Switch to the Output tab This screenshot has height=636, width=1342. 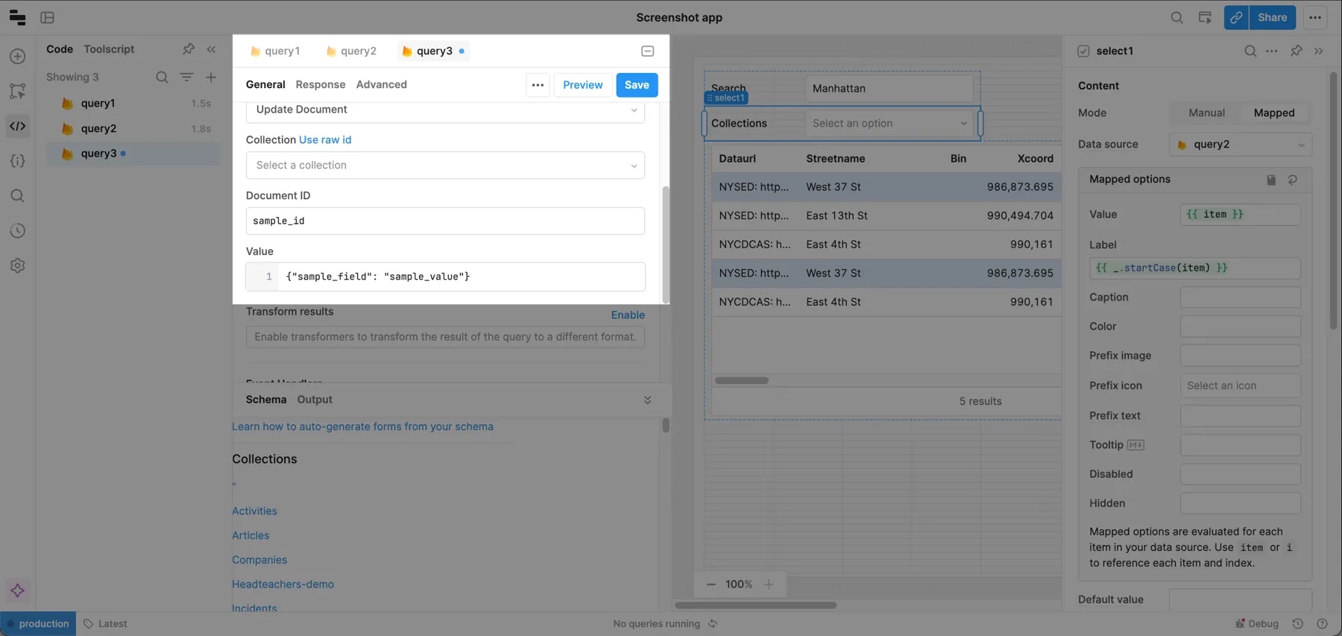pos(315,400)
